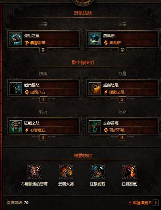161x210 pixels.
Task: Select action bar slot 1 badge
Action: click(x=43, y=100)
